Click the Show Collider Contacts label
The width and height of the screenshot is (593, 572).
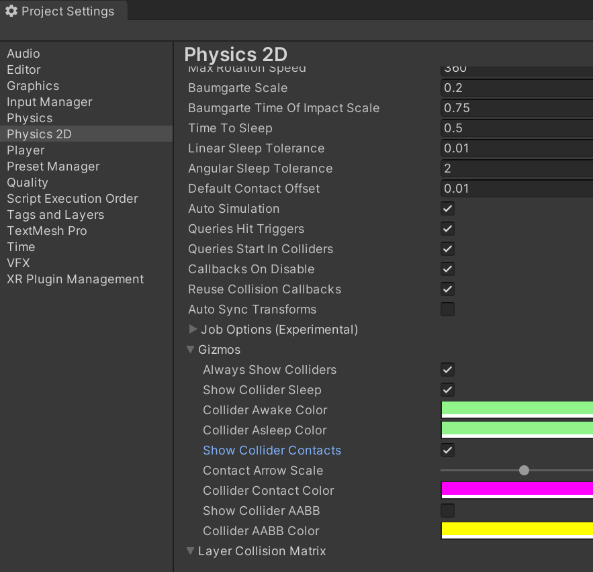(272, 450)
